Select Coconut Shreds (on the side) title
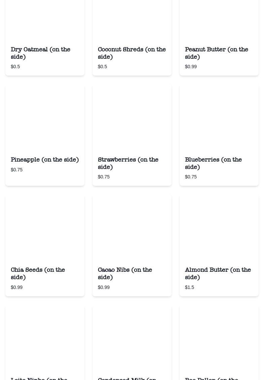The width and height of the screenshot is (264, 380). 131,53
